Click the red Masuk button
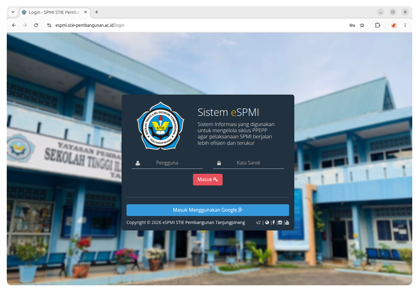The height and width of the screenshot is (293, 419). pos(208,180)
